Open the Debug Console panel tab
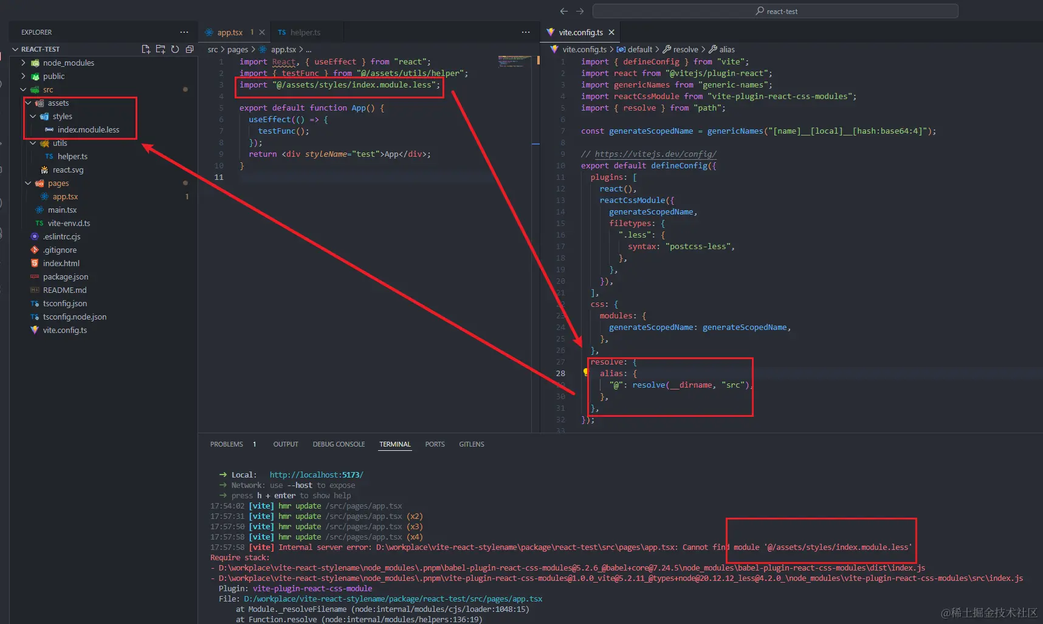This screenshot has height=624, width=1043. pyautogui.click(x=339, y=444)
